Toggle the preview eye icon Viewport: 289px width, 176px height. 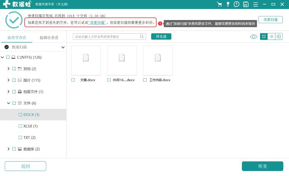pyautogui.click(x=253, y=37)
